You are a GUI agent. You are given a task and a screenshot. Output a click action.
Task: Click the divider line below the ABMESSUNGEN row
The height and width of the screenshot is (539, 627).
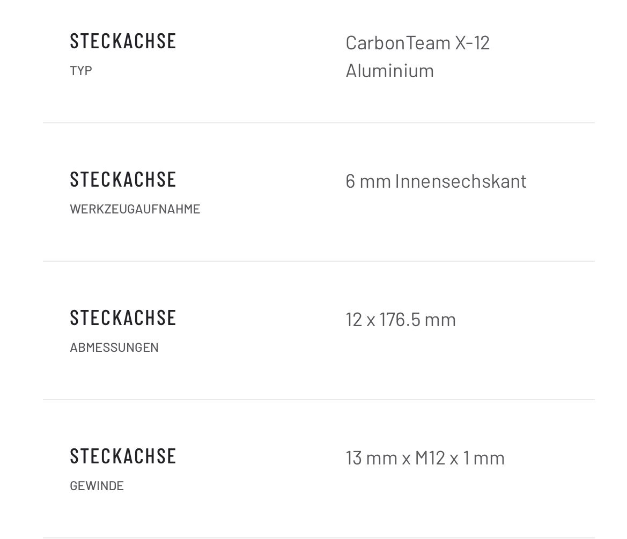click(x=319, y=400)
